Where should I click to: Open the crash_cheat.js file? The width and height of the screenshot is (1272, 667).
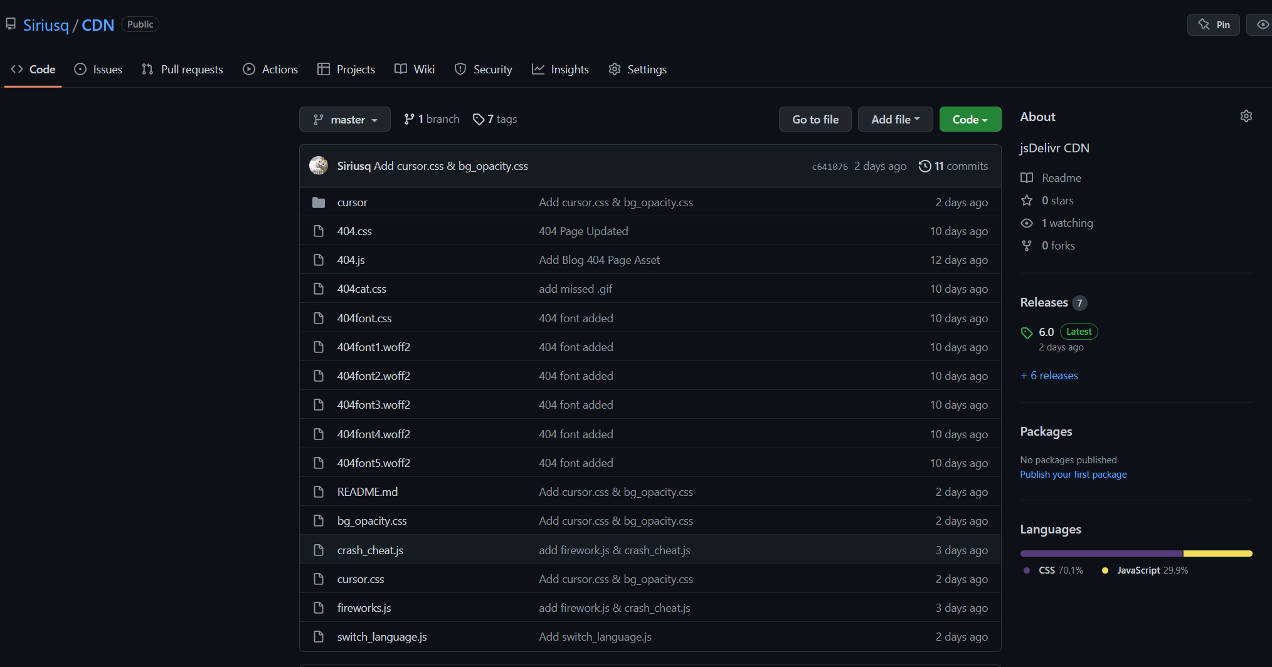click(x=370, y=550)
